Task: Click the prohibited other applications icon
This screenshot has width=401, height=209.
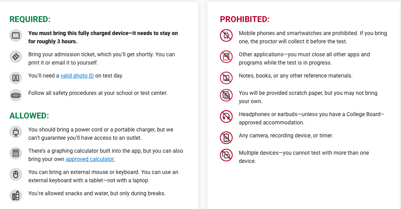Action: [x=226, y=57]
